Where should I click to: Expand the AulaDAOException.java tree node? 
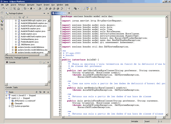tap(16, 28)
